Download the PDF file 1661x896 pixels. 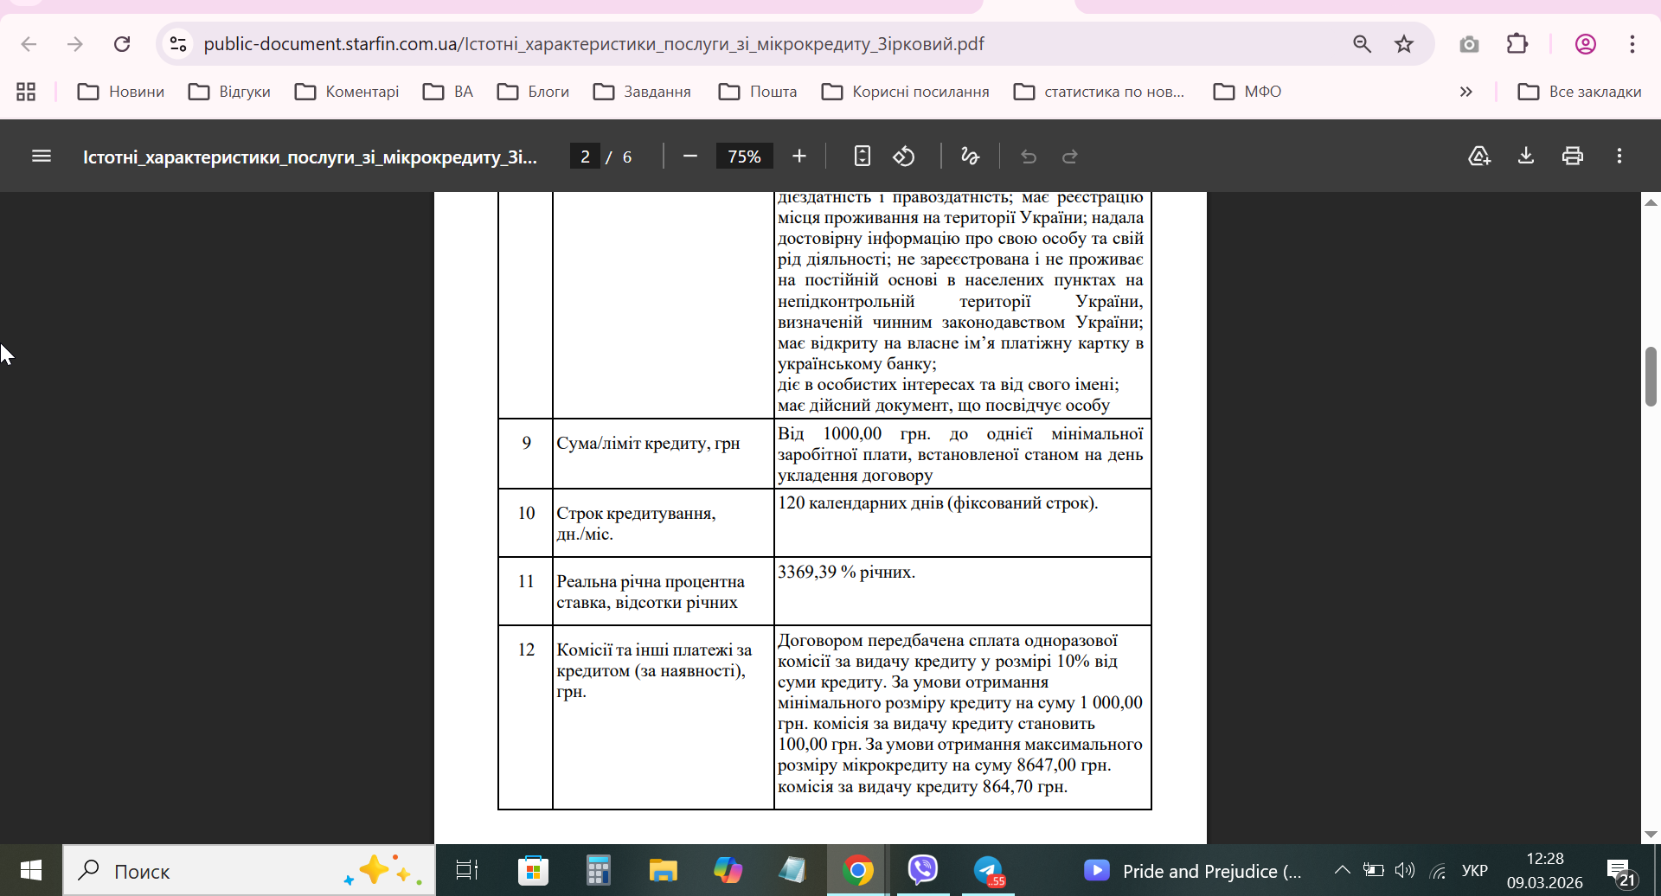(x=1526, y=157)
